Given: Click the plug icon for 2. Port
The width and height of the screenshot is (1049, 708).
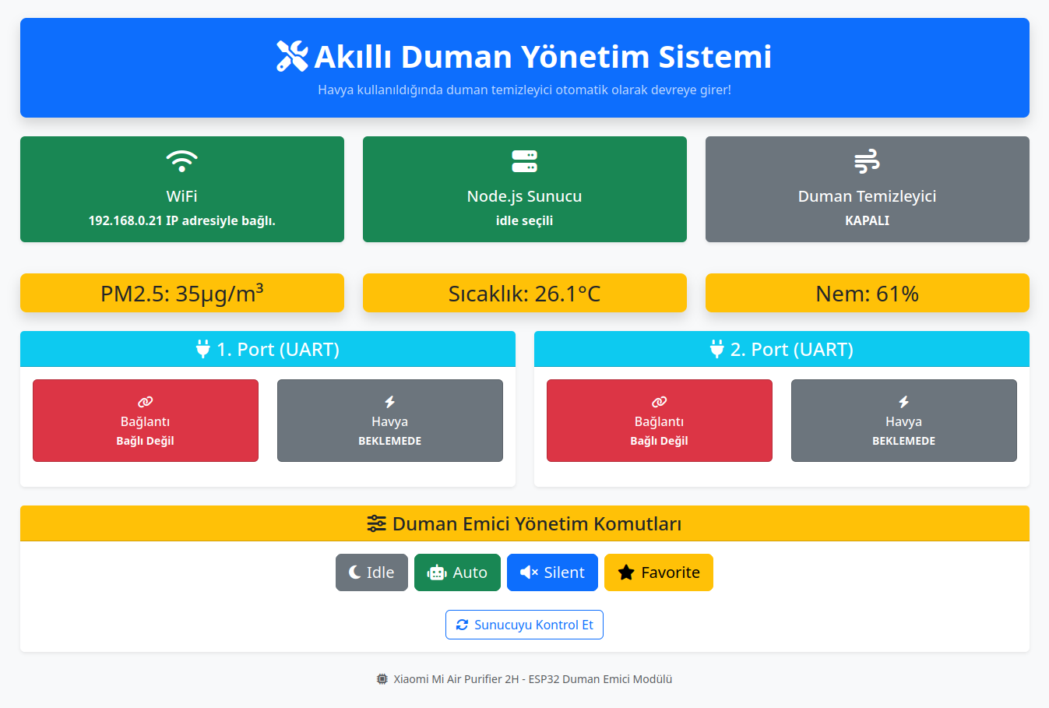Looking at the screenshot, I should (x=716, y=350).
